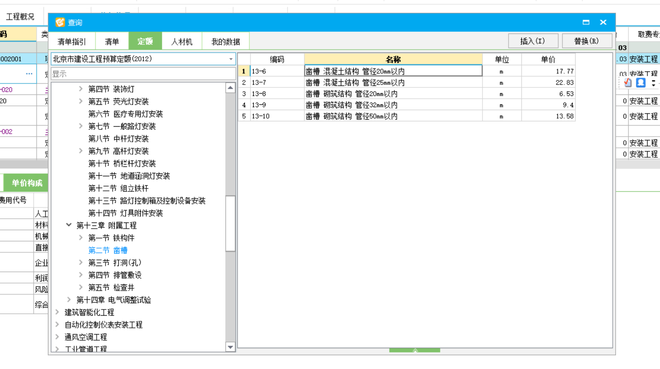Expand 第四节 装饰灯 node
The width and height of the screenshot is (660, 369).
tap(80, 89)
